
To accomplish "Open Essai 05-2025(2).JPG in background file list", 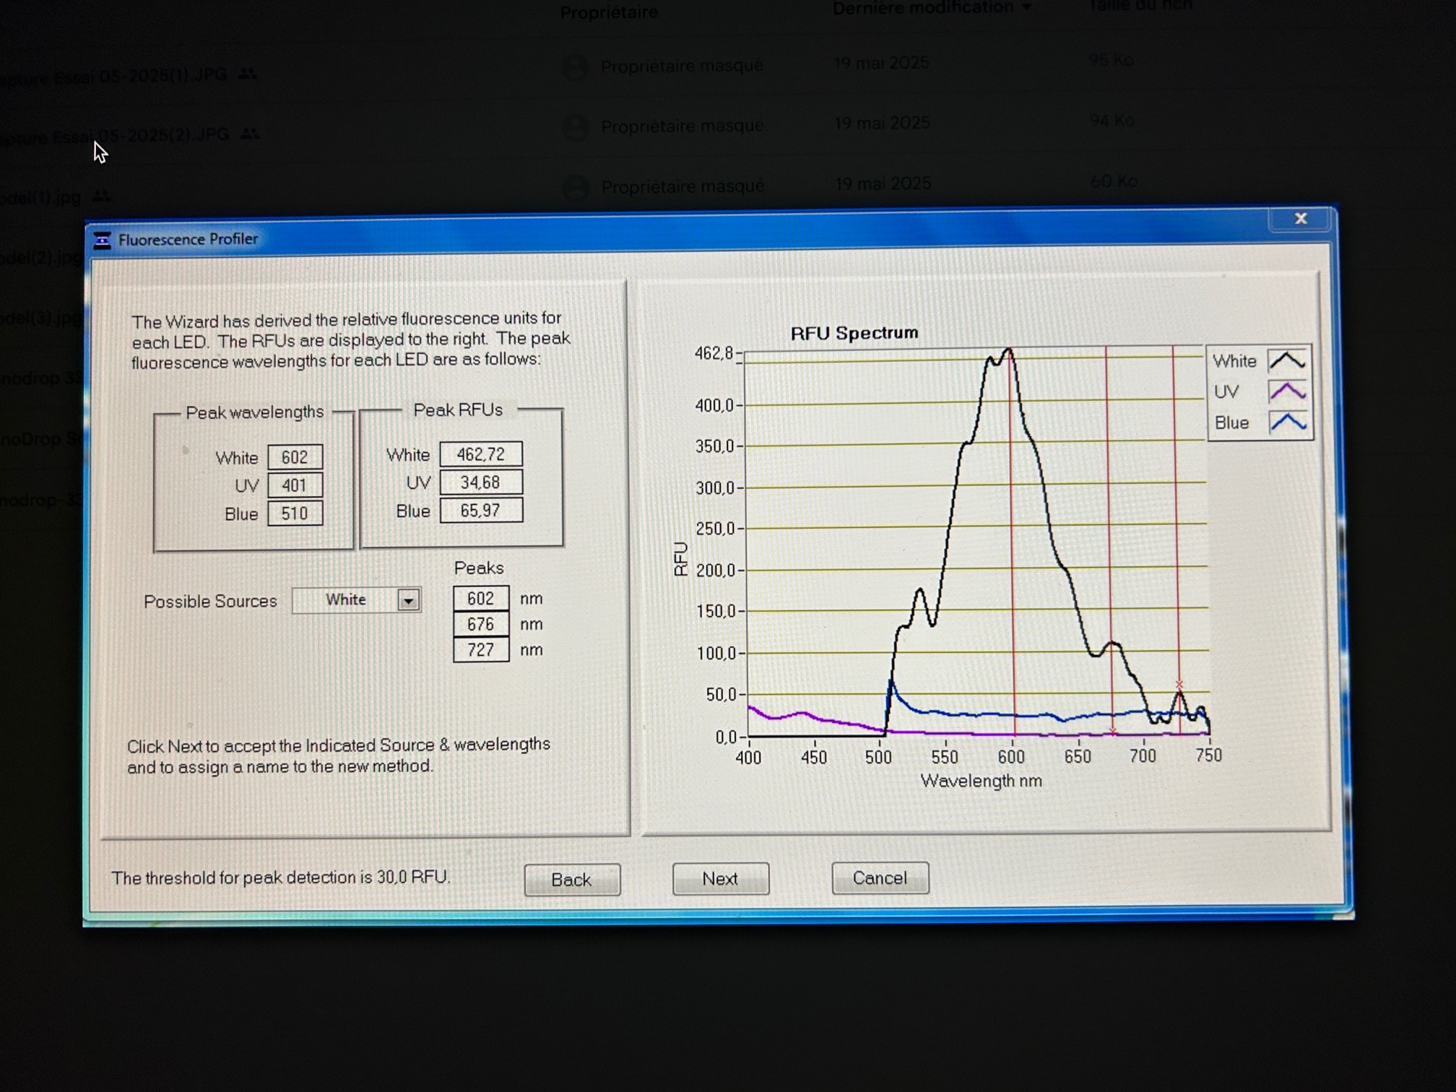I will pyautogui.click(x=115, y=136).
